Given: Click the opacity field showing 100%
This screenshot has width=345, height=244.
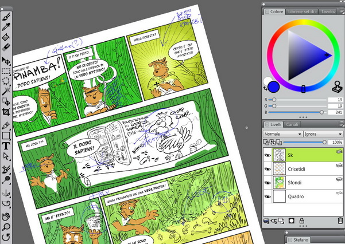Looking at the screenshot, I should (335, 142).
